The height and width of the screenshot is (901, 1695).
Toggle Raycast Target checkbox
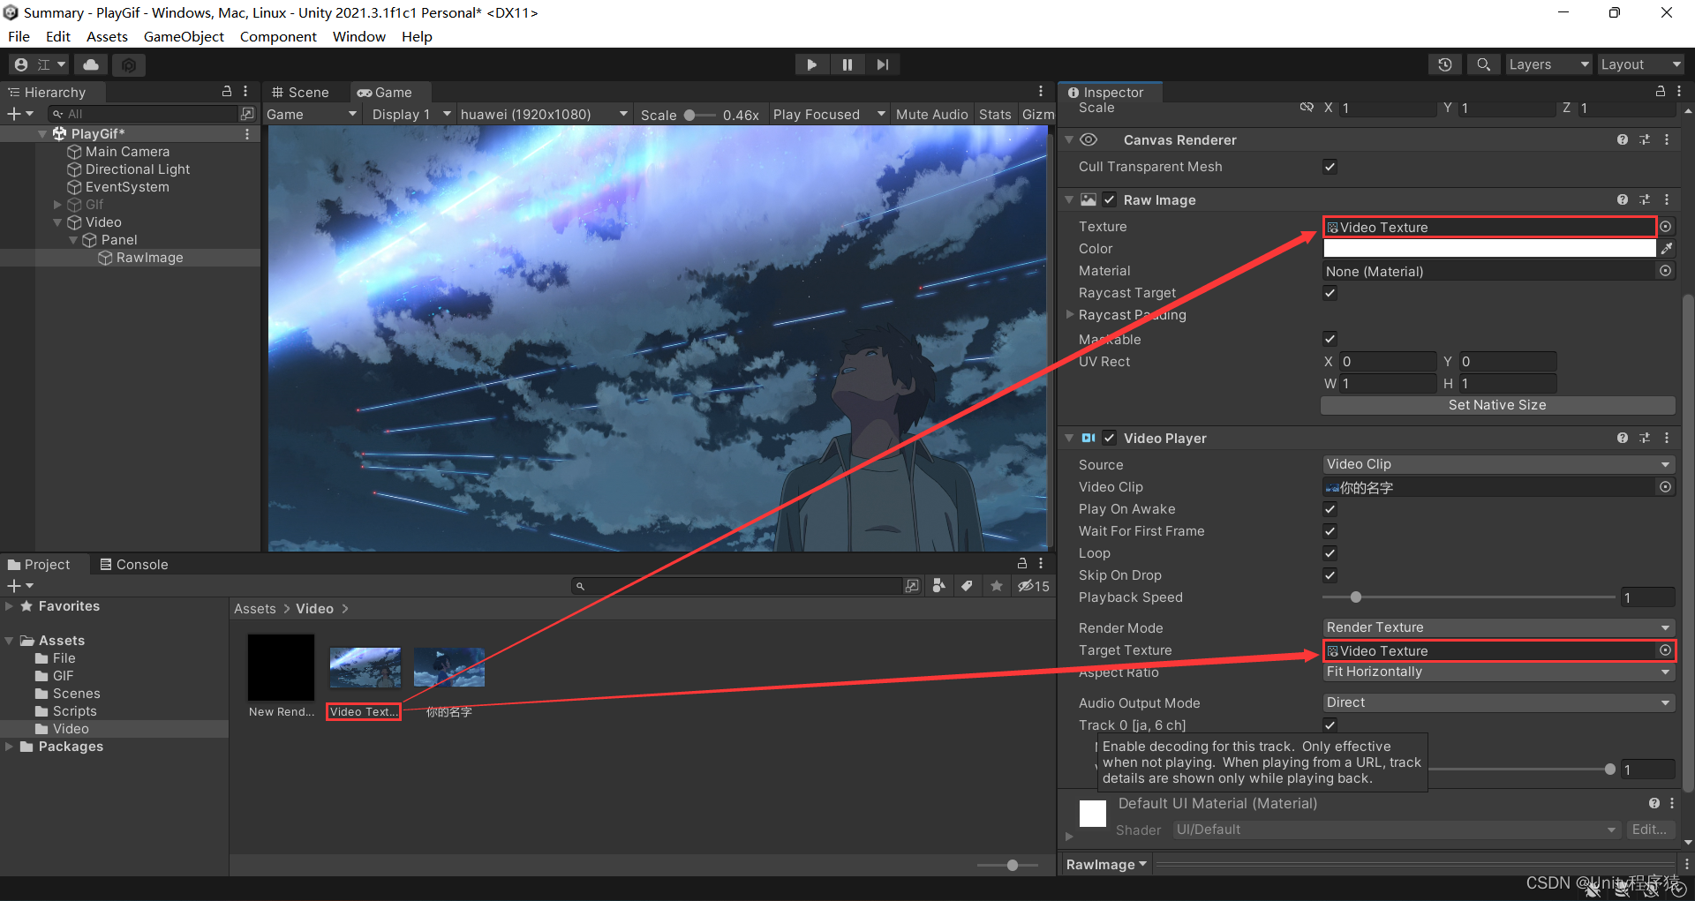[1330, 293]
